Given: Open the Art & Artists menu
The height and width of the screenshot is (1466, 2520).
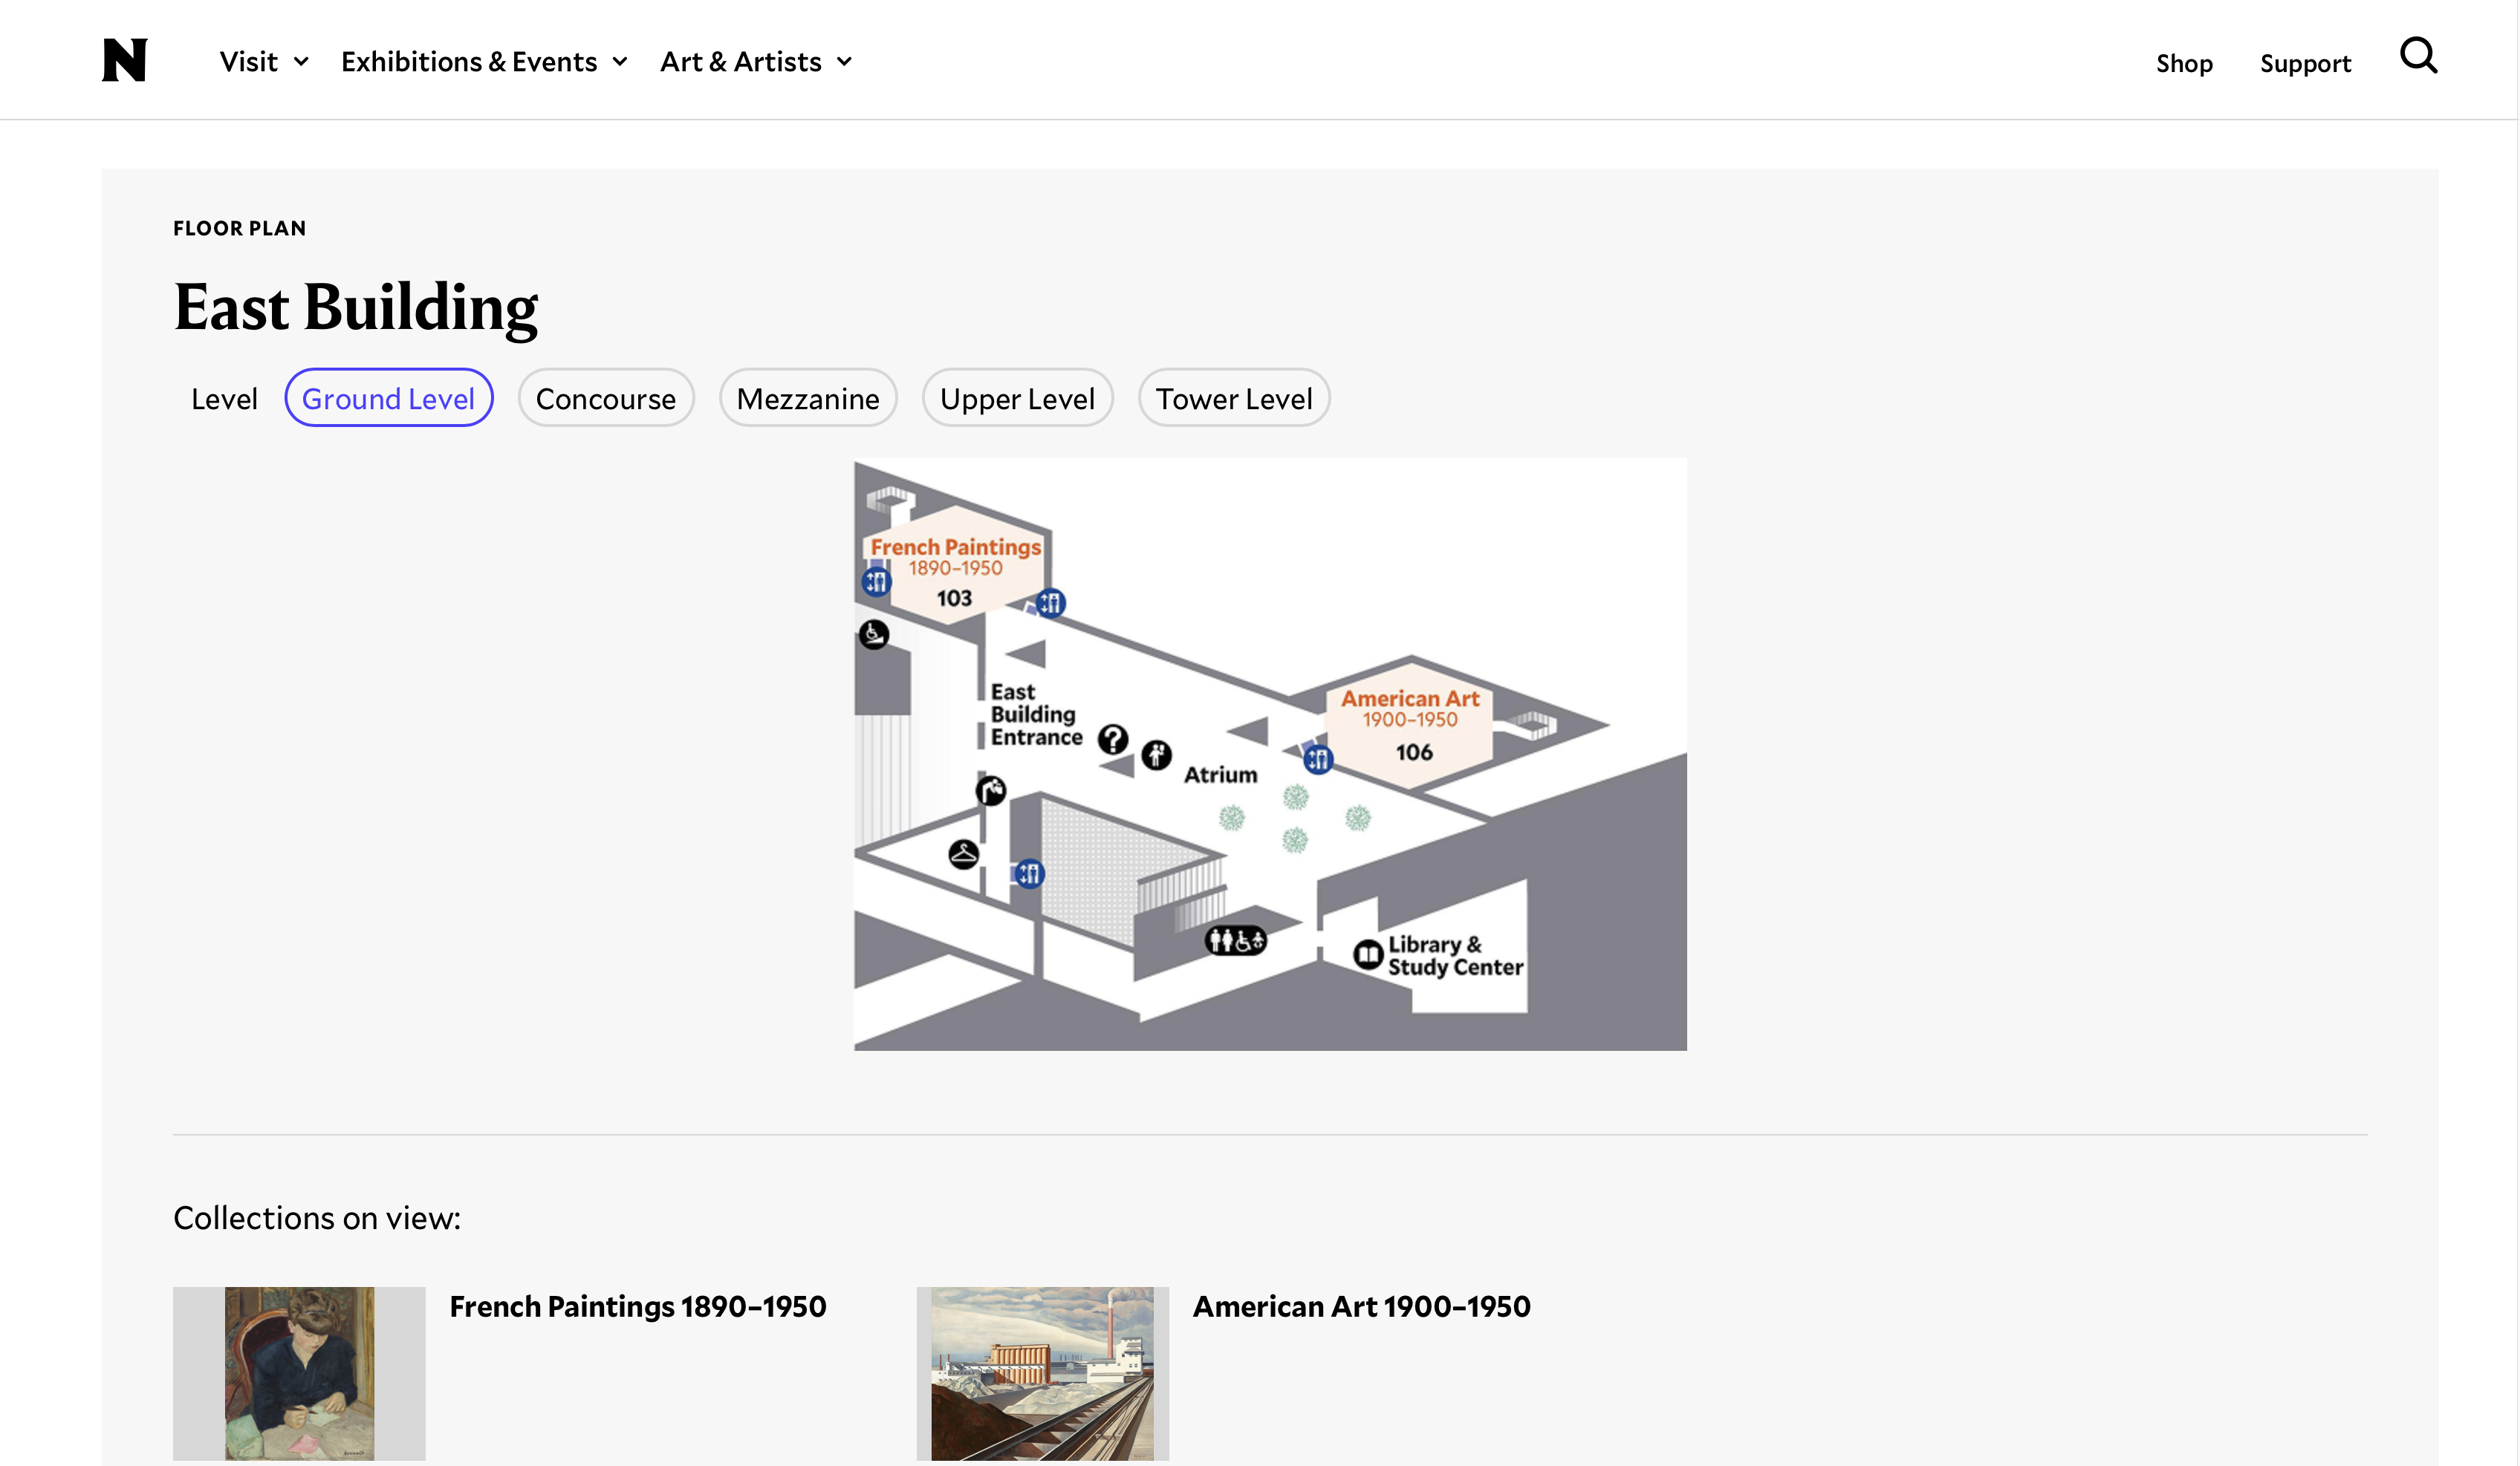Looking at the screenshot, I should 741,62.
